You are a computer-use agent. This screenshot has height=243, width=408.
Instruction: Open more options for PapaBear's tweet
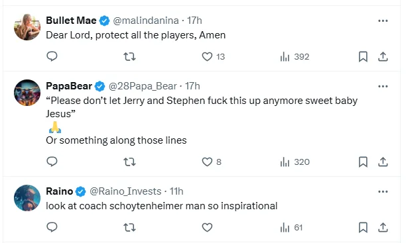383,86
